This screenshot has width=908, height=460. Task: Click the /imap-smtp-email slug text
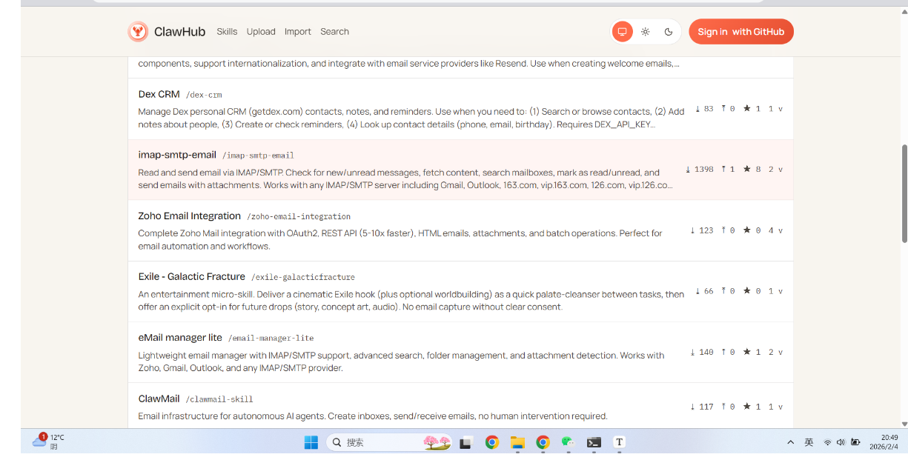tap(258, 156)
